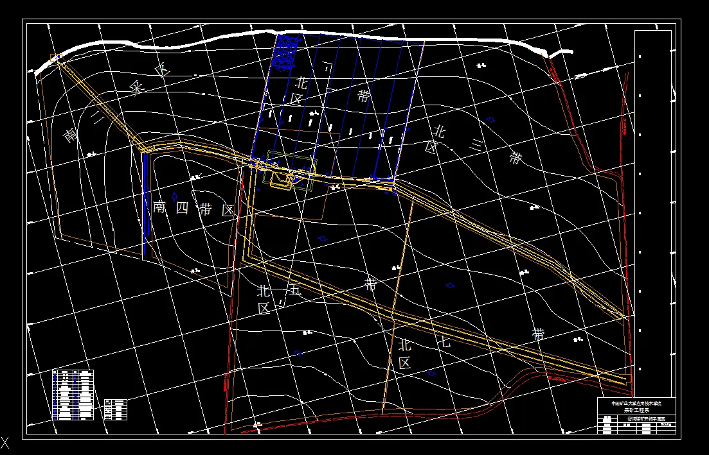Click the 五 character in the drawing
Screen dimensions: 709x455
(295, 291)
